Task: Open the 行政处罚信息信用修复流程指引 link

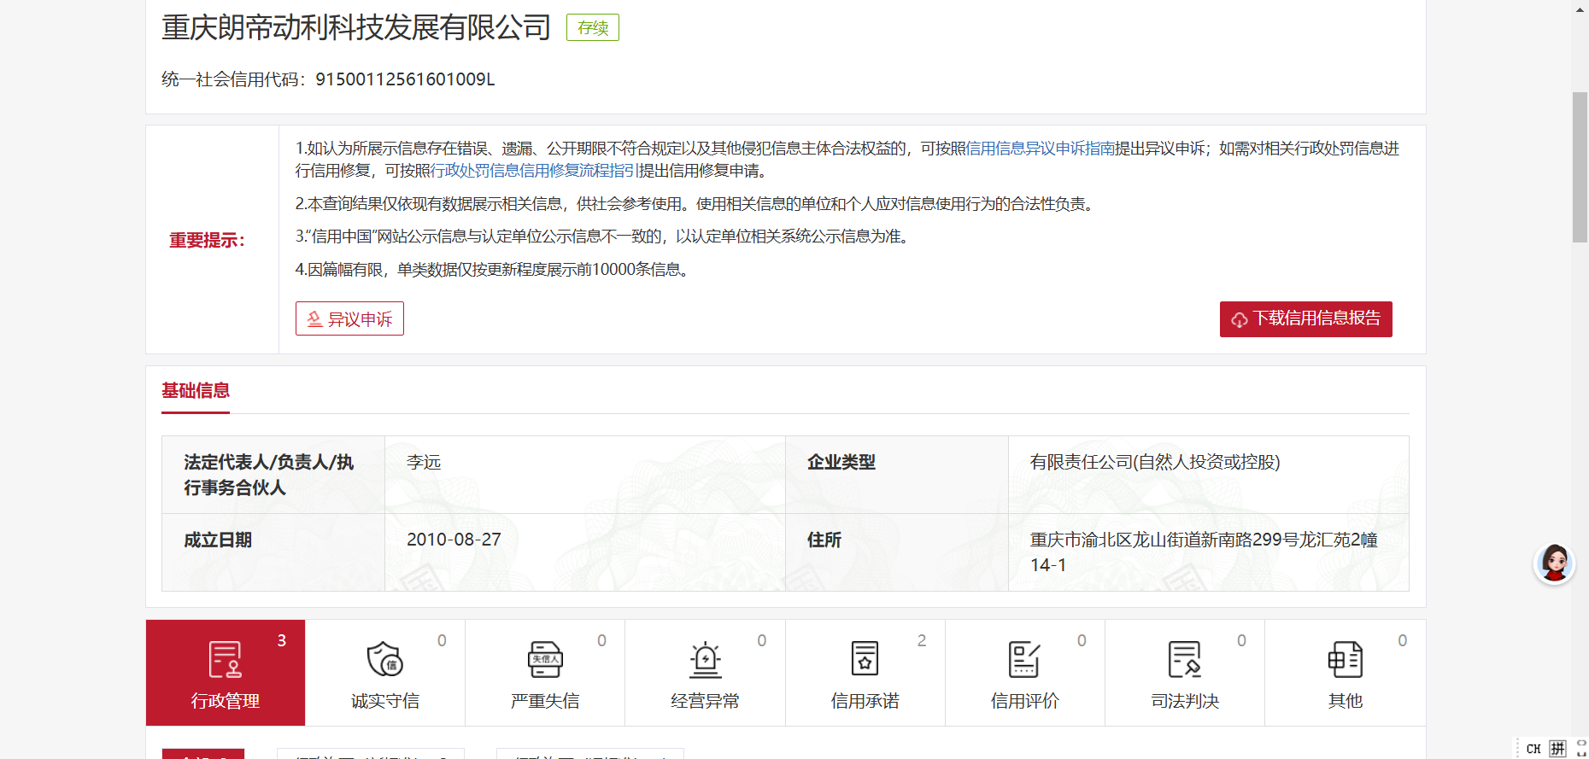Action: (x=534, y=171)
